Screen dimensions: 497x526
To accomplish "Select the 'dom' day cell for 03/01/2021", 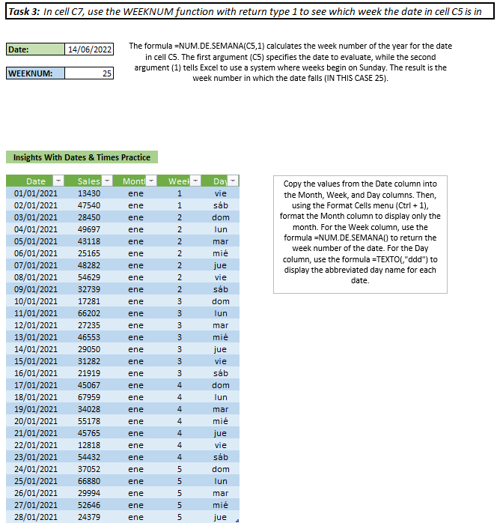I will tap(221, 217).
